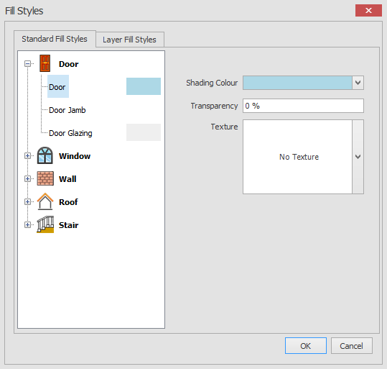Screen dimensions: 387x369
Task: Click the brick Wall category icon
Action: pyautogui.click(x=45, y=178)
